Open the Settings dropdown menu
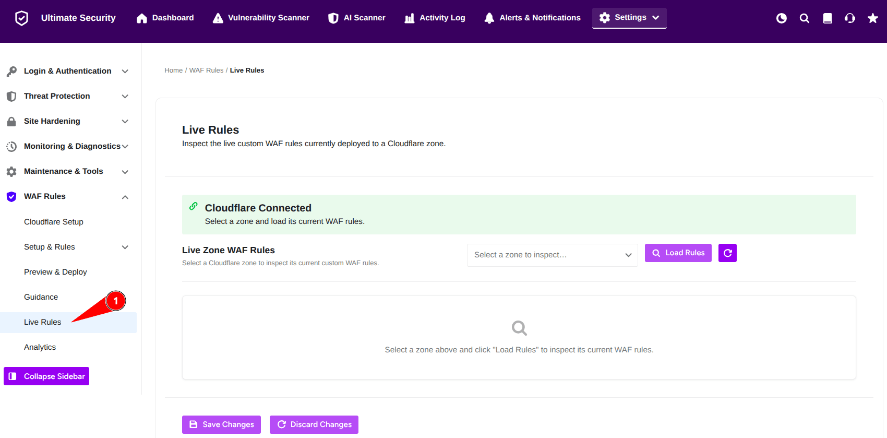 click(629, 18)
